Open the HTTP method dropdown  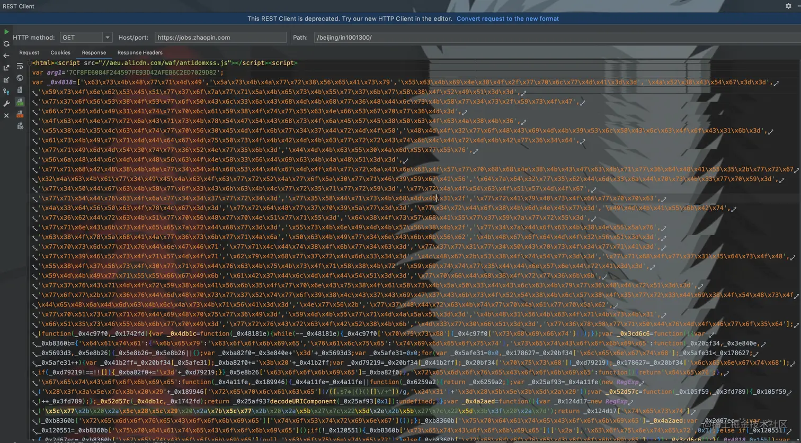tap(86, 38)
